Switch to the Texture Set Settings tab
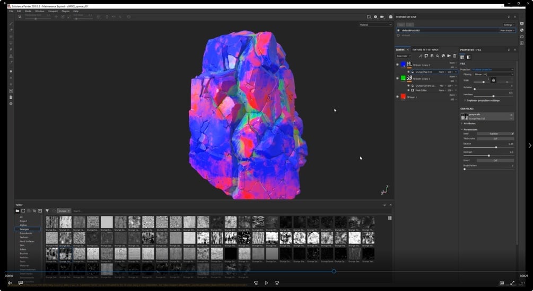533x291 pixels. pos(425,50)
